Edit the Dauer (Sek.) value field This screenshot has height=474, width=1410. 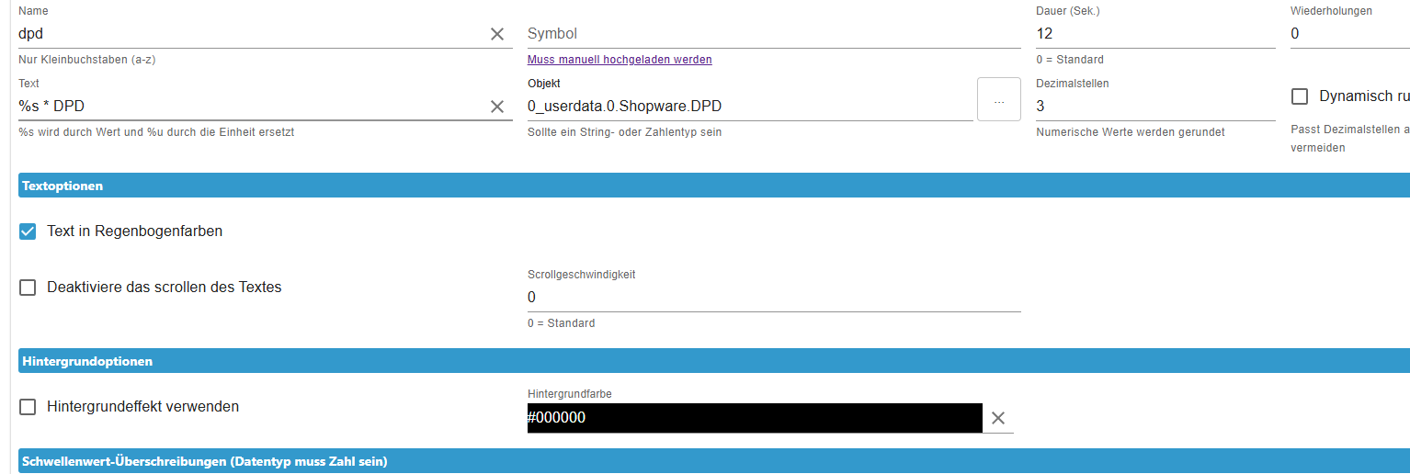point(1154,34)
